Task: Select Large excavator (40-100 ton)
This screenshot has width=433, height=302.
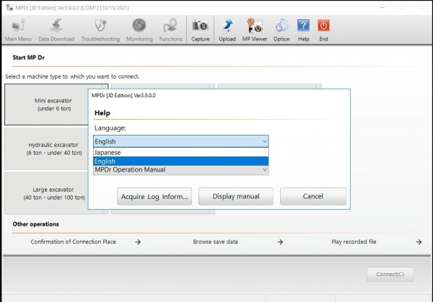Action: click(x=46, y=193)
